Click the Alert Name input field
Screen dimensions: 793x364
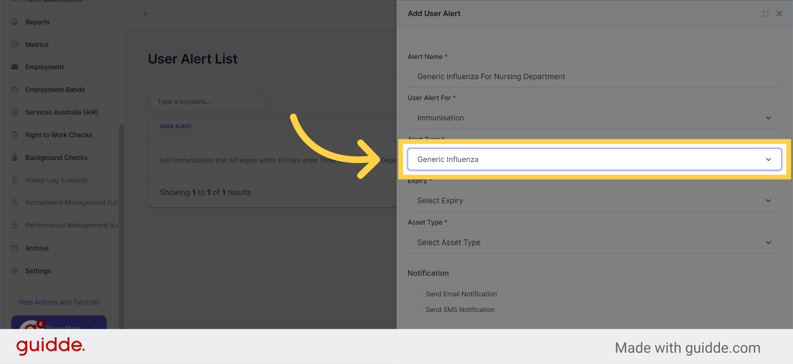click(x=594, y=77)
